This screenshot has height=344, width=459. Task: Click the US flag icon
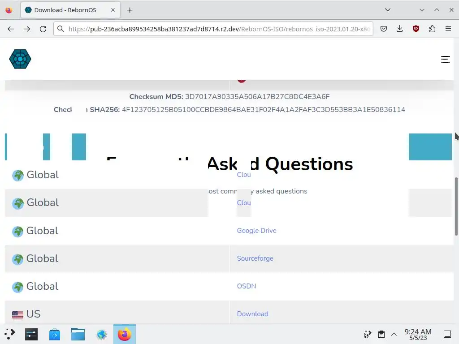[17, 314]
